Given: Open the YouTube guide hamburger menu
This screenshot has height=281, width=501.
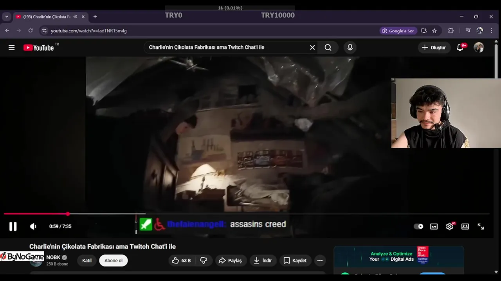Looking at the screenshot, I should (11, 48).
